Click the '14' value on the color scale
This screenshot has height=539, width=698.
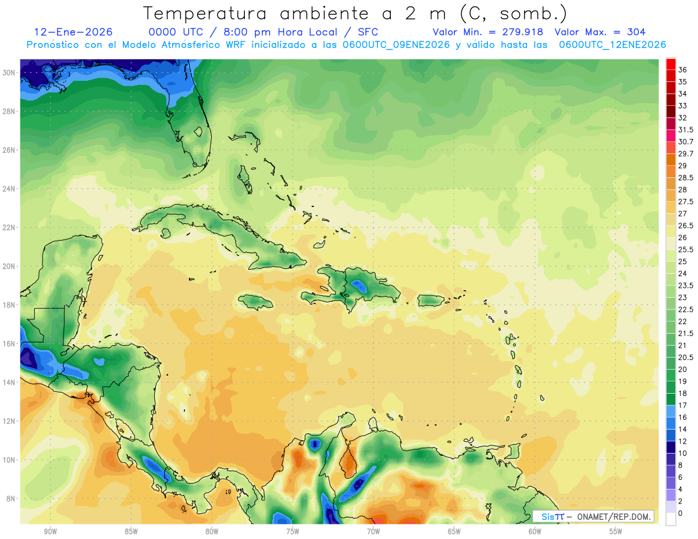click(x=682, y=429)
